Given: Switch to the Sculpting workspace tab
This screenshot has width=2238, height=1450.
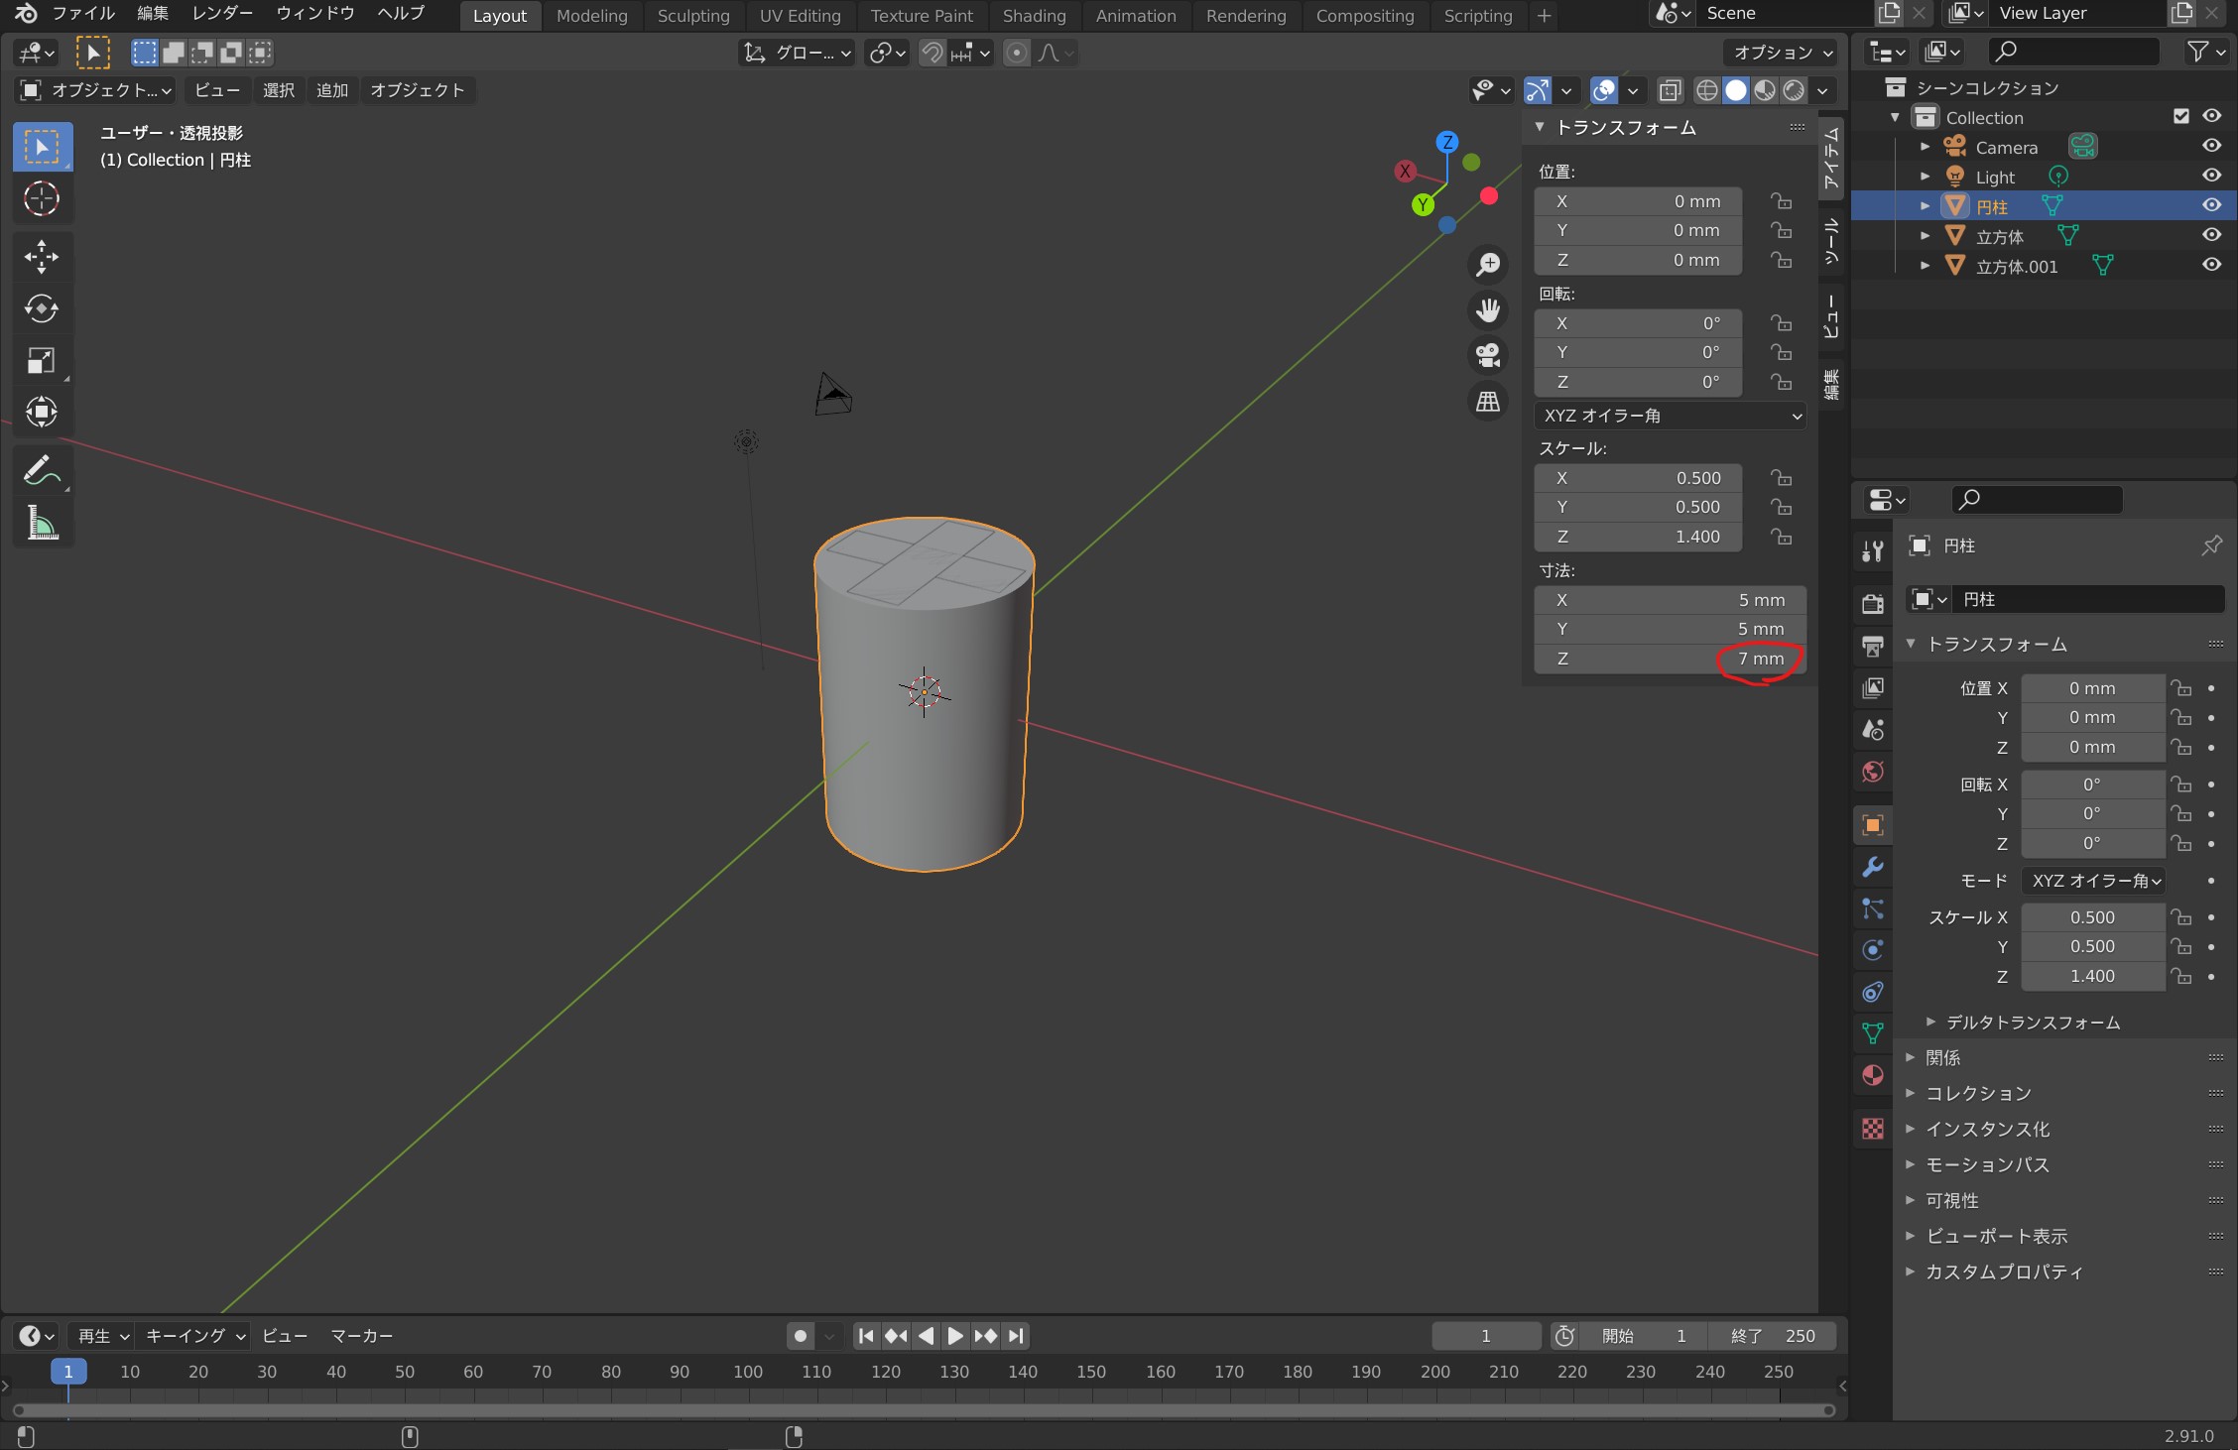Looking at the screenshot, I should 692,16.
